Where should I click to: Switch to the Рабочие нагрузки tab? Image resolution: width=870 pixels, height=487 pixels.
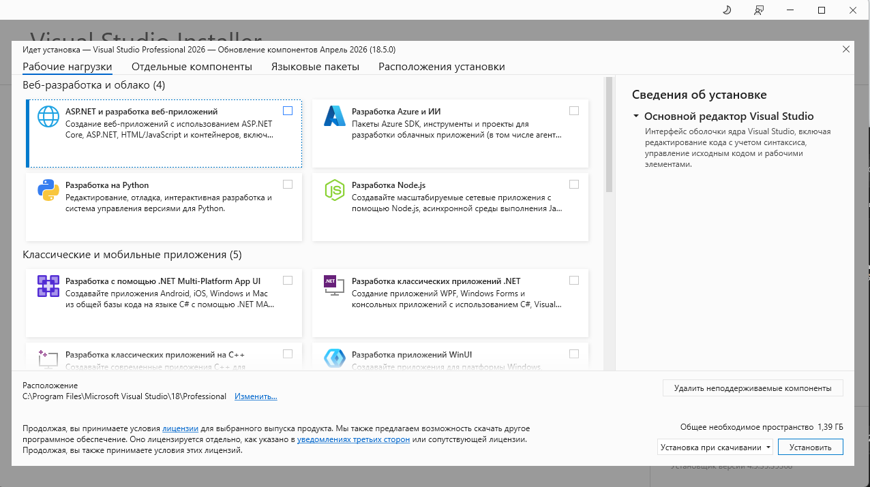pyautogui.click(x=67, y=67)
